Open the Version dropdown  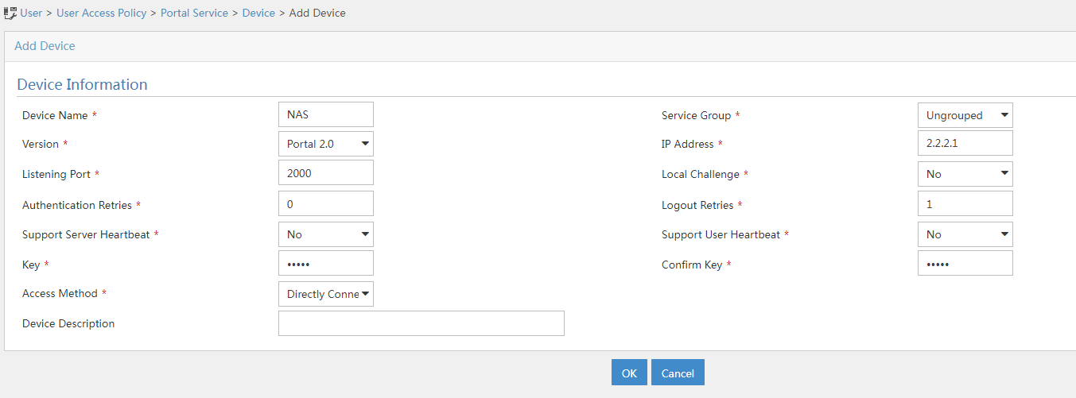pos(326,144)
